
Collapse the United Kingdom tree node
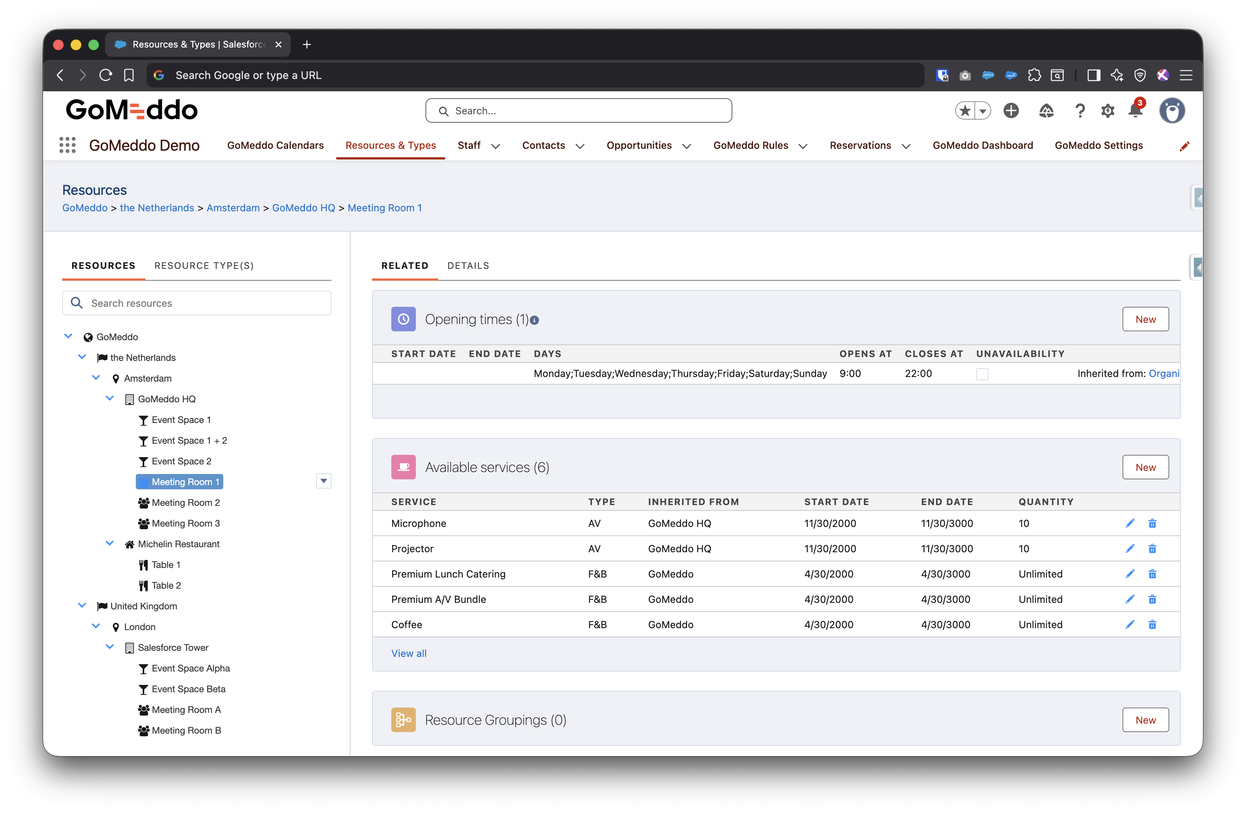coord(82,605)
